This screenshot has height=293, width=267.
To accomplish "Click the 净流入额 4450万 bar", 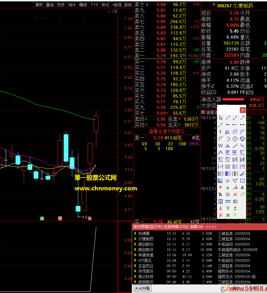I will tap(233, 99).
